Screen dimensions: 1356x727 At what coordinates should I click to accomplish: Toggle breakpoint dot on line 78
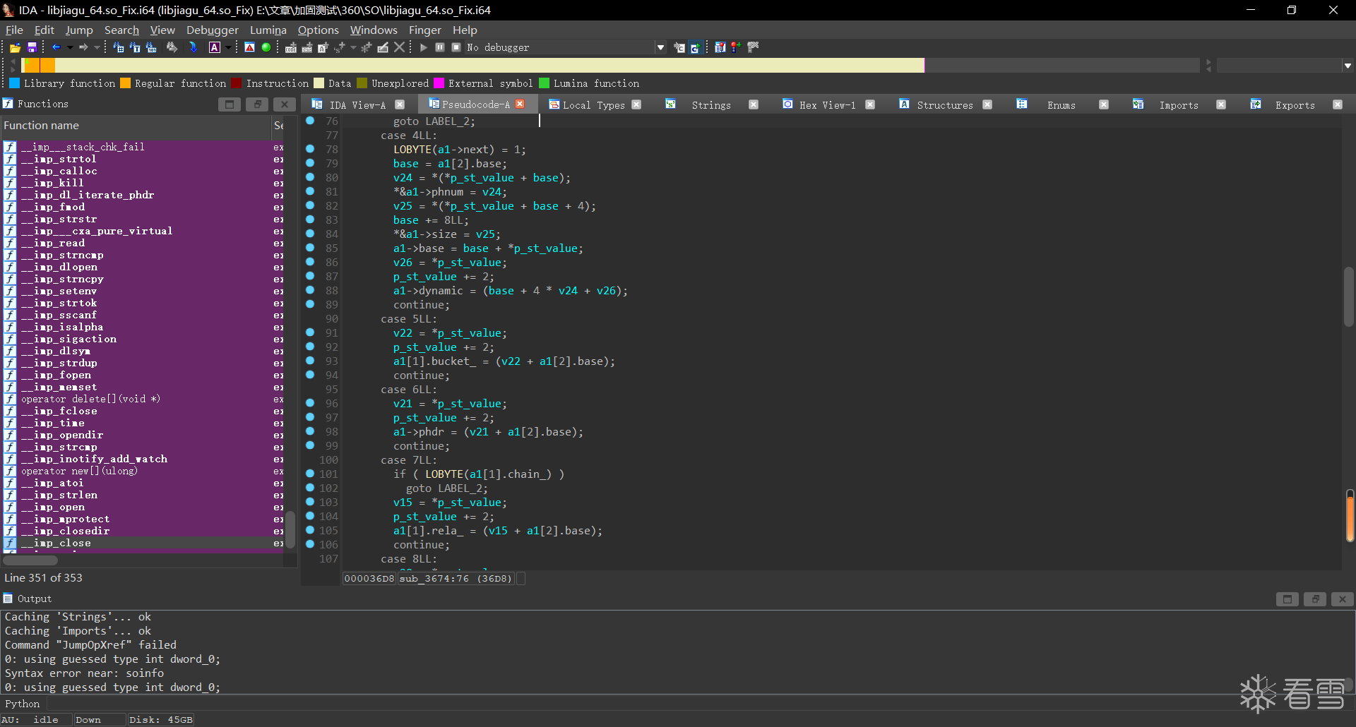coord(310,149)
